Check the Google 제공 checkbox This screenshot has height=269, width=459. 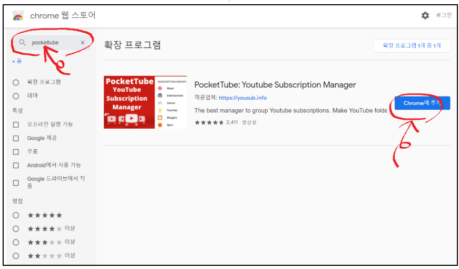[16, 138]
